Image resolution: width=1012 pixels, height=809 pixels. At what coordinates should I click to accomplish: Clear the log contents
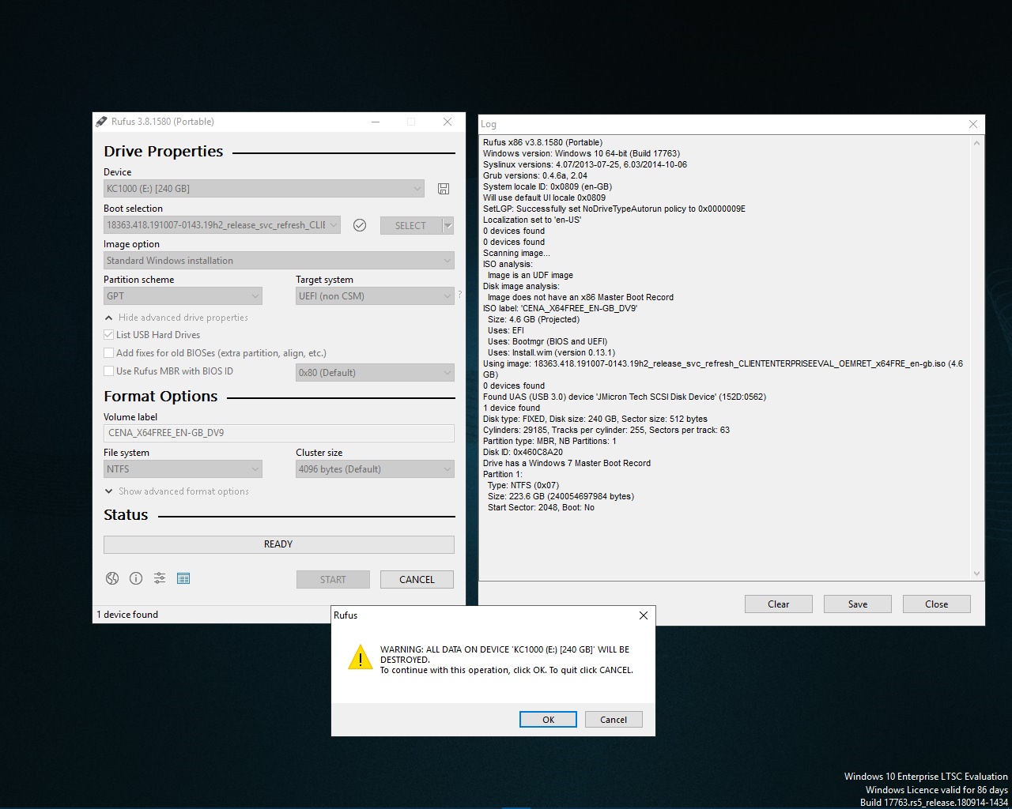tap(778, 604)
